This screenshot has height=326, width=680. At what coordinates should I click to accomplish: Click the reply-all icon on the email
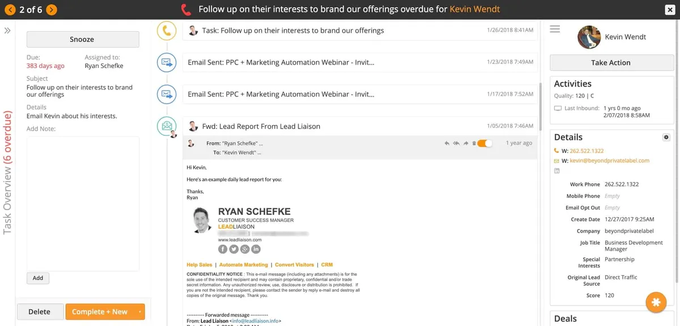point(456,144)
